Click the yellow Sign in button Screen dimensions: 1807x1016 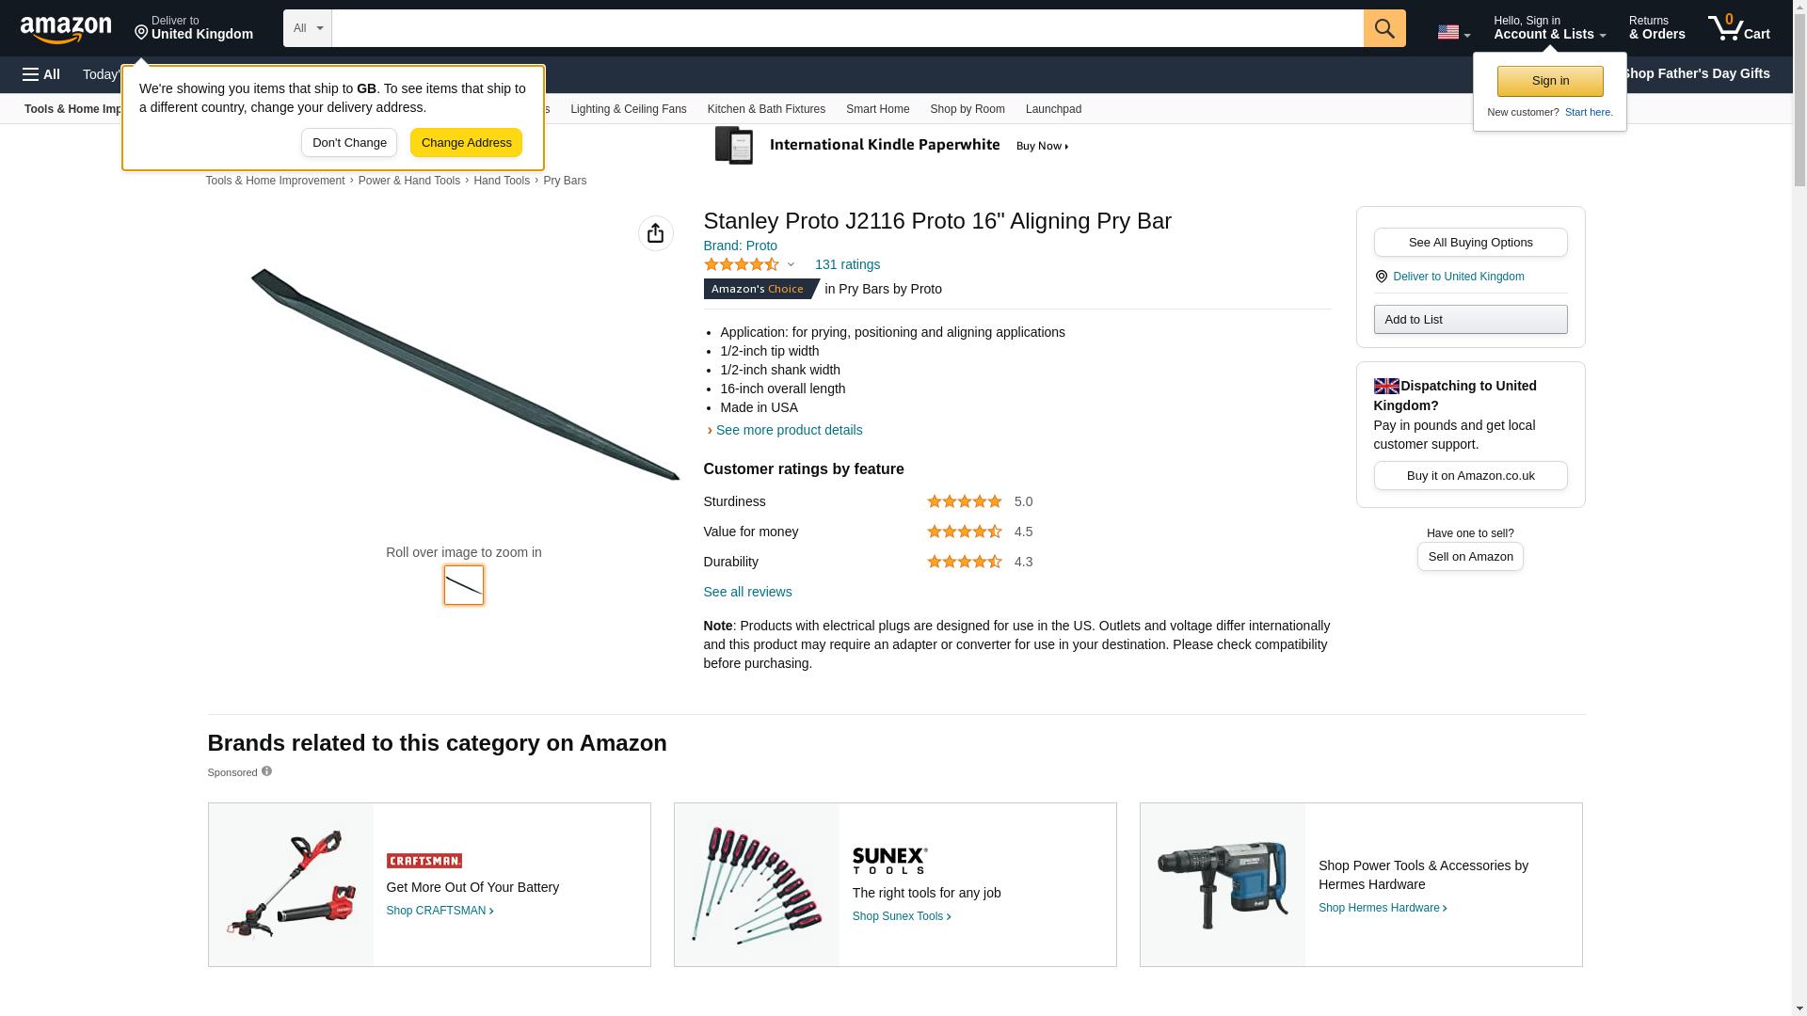point(1550,81)
